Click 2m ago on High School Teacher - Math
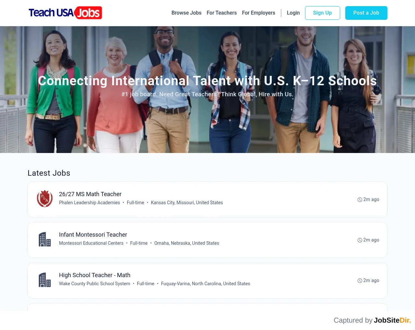This screenshot has width=415, height=330. point(371,280)
